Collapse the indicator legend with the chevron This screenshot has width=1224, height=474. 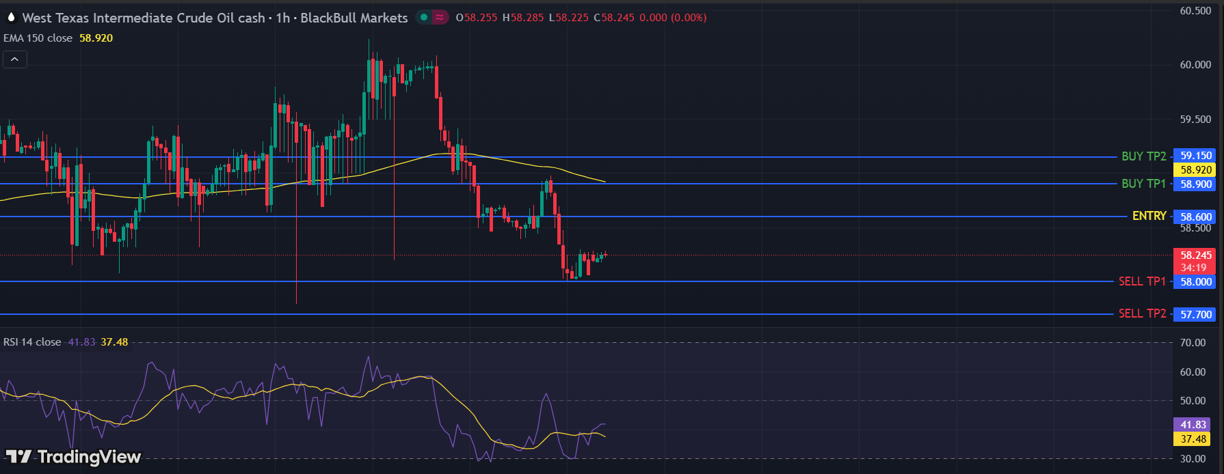(15, 59)
